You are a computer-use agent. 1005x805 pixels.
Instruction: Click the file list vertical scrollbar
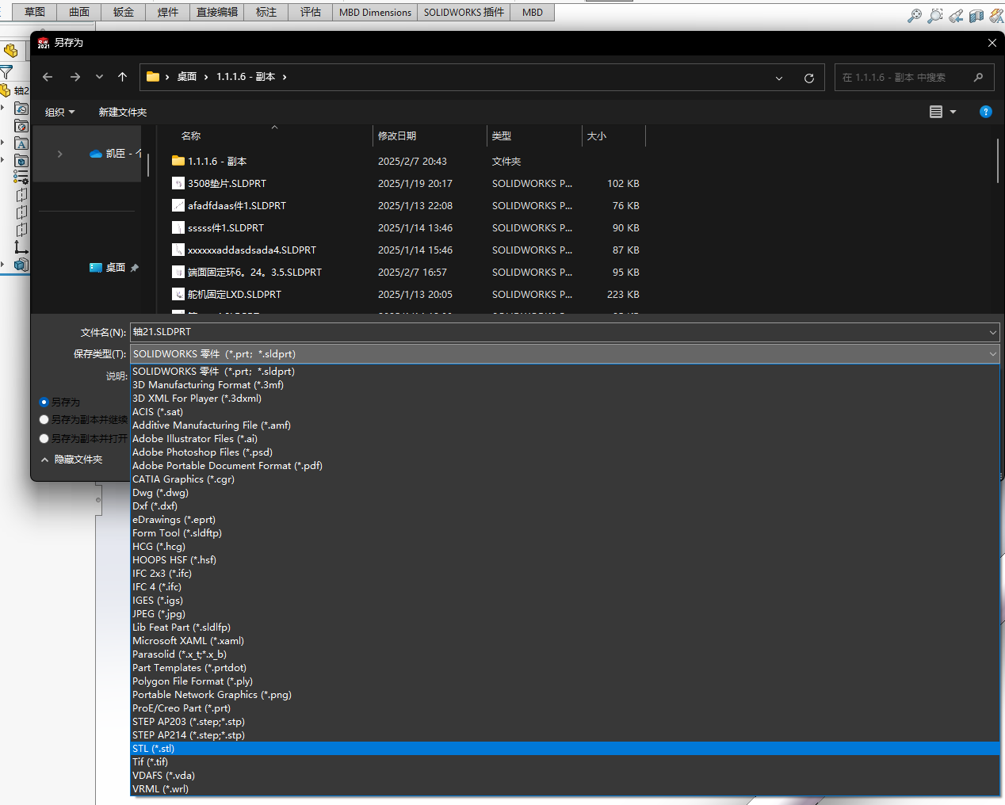(x=998, y=162)
